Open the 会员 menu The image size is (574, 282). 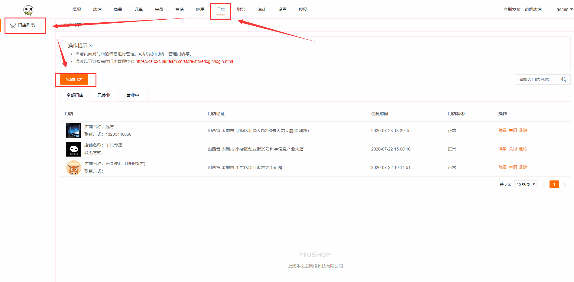[x=159, y=9]
